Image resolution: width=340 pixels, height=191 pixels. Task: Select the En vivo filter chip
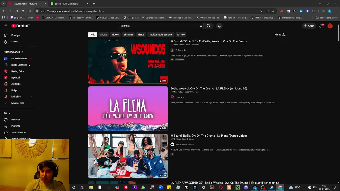click(181, 34)
